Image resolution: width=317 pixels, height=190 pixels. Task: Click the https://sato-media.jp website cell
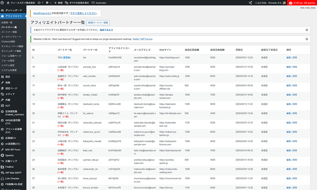169,76
